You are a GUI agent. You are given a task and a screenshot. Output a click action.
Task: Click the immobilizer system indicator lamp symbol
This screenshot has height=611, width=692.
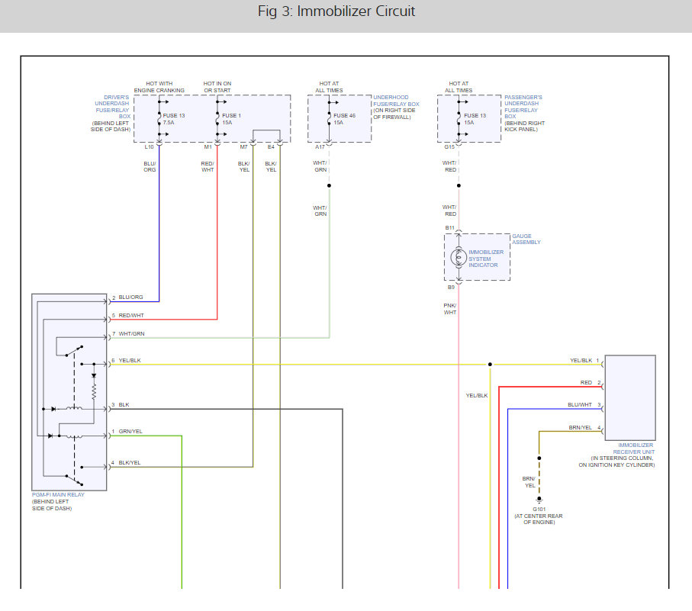click(458, 258)
